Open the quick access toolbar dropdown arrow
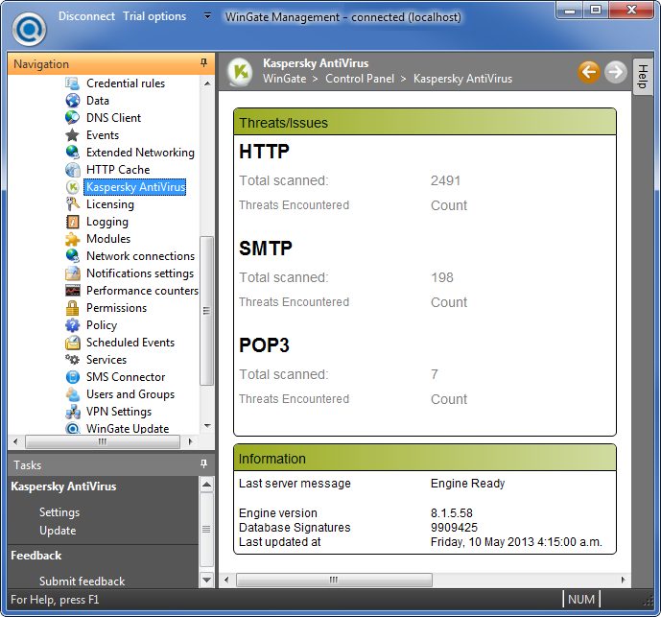This screenshot has height=617, width=661. 207,16
